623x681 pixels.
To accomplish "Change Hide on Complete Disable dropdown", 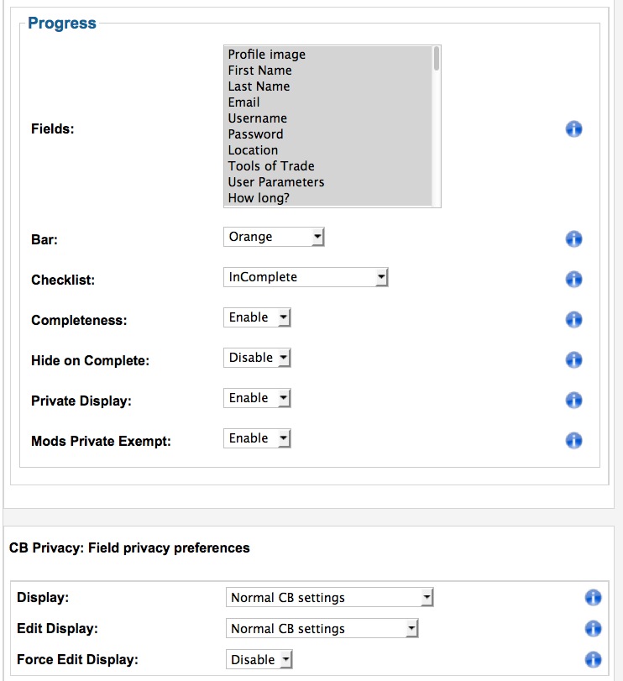I will coord(257,358).
